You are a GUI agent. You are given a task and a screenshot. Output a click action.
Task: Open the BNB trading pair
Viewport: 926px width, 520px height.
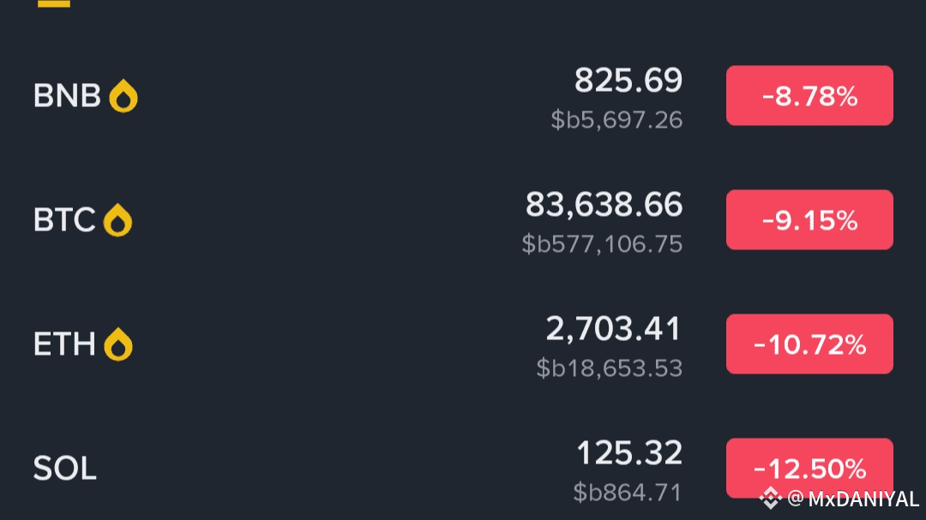pos(463,96)
